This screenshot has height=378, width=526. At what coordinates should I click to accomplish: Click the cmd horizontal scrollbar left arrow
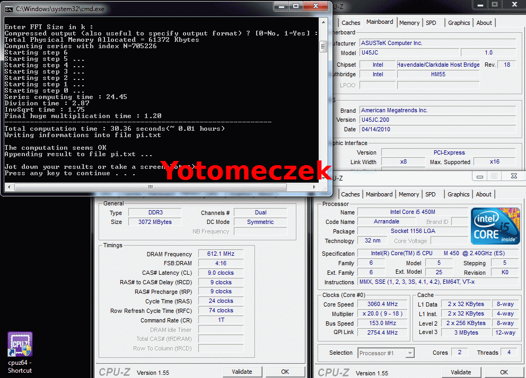pyautogui.click(x=9, y=187)
